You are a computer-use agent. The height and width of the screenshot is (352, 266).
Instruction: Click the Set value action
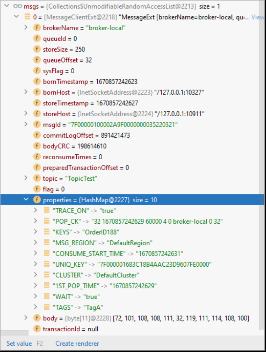click(x=19, y=343)
